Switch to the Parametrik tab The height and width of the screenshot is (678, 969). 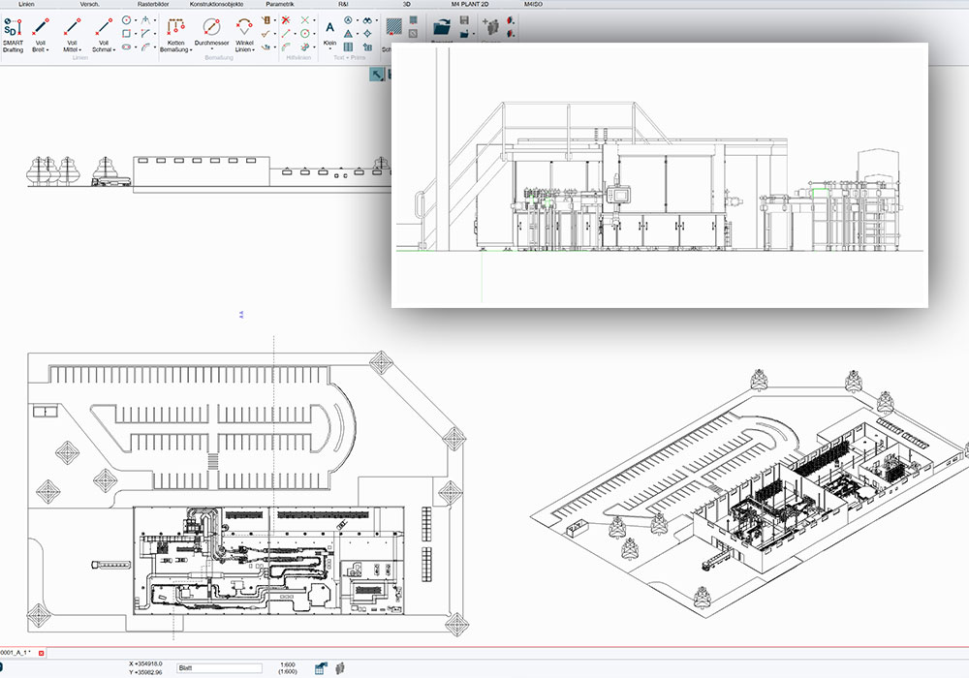click(x=280, y=4)
